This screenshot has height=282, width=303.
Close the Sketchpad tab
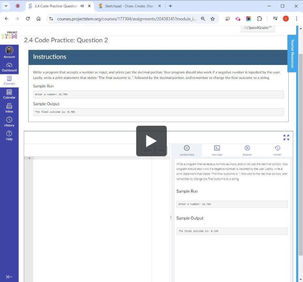[160, 6]
